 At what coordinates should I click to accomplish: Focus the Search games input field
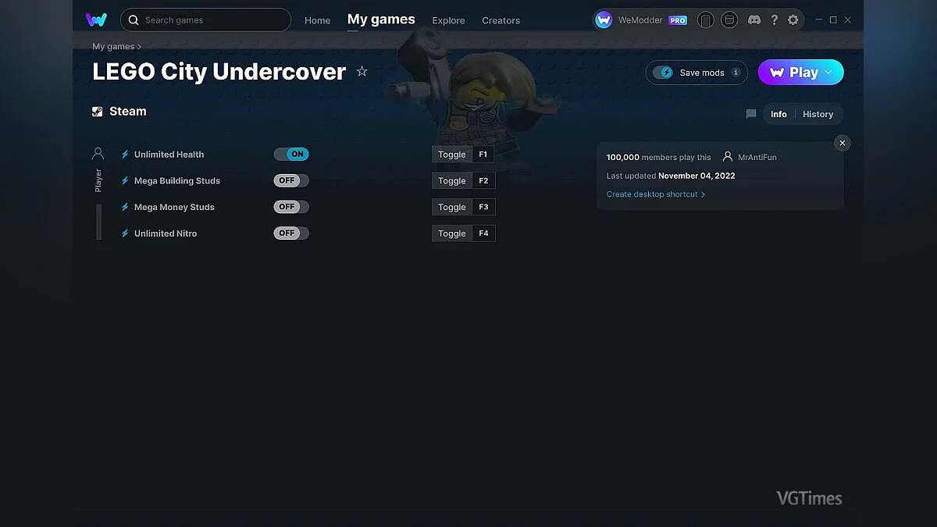pos(205,20)
